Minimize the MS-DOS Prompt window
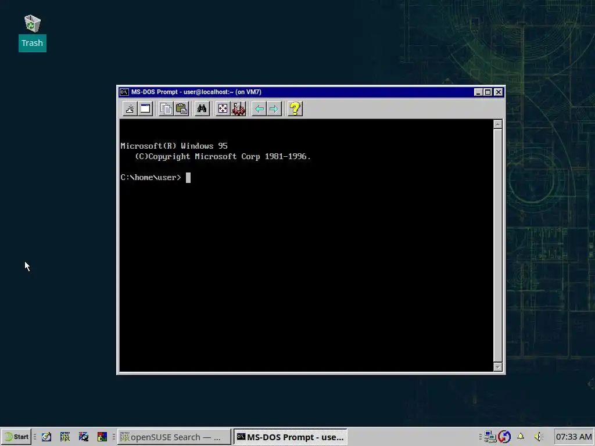The height and width of the screenshot is (446, 595). 478,92
